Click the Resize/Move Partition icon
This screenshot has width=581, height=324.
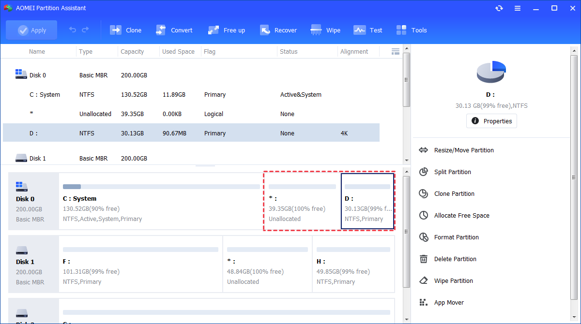pos(424,150)
